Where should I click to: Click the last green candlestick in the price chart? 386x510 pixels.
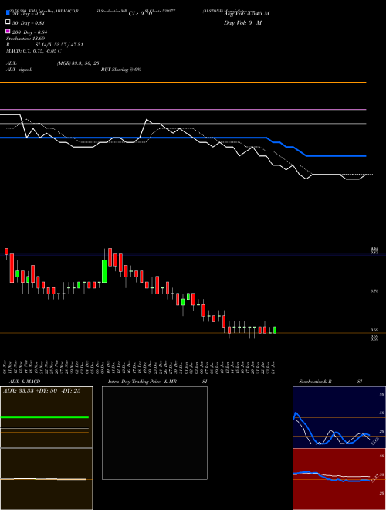click(x=275, y=330)
